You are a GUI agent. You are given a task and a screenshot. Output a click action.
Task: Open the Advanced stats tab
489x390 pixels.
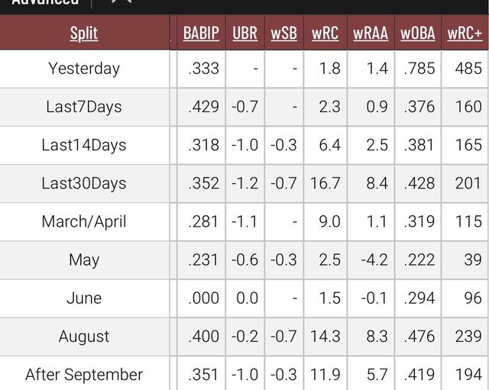tap(45, 2)
